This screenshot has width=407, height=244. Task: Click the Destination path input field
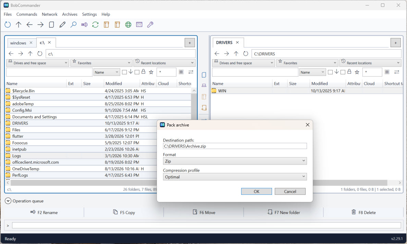(x=235, y=146)
